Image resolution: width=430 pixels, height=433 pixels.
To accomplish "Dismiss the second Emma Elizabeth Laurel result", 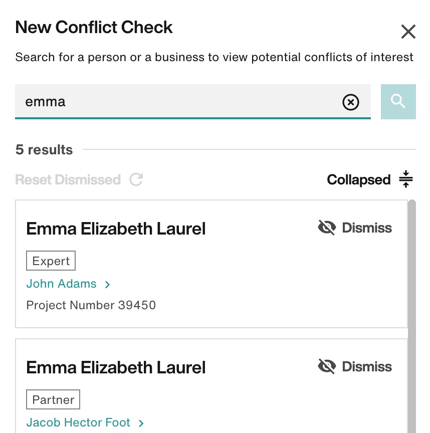I will click(x=355, y=367).
